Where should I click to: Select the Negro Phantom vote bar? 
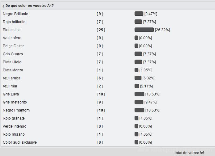coord(139,110)
